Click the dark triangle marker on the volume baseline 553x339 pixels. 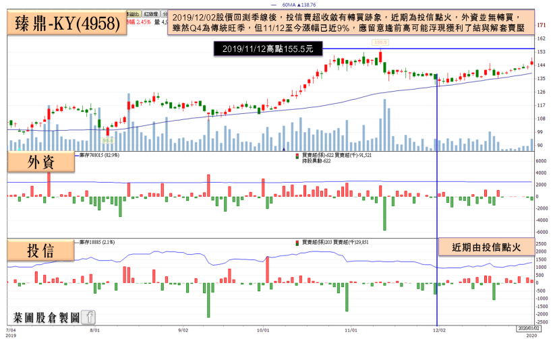tap(283, 150)
